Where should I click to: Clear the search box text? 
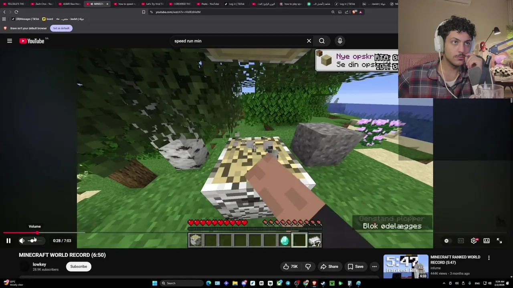coord(309,41)
